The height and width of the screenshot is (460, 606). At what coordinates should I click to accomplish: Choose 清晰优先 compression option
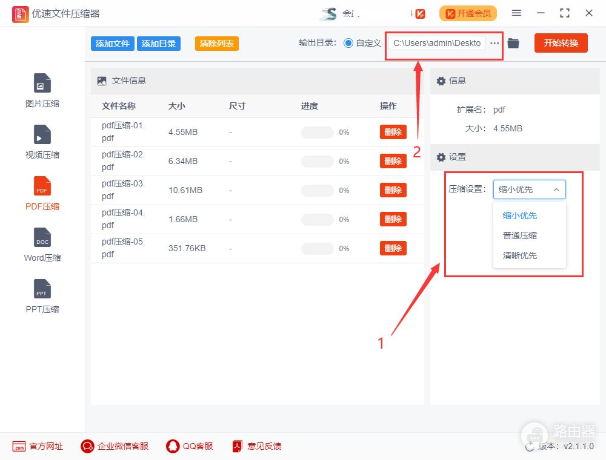click(520, 255)
